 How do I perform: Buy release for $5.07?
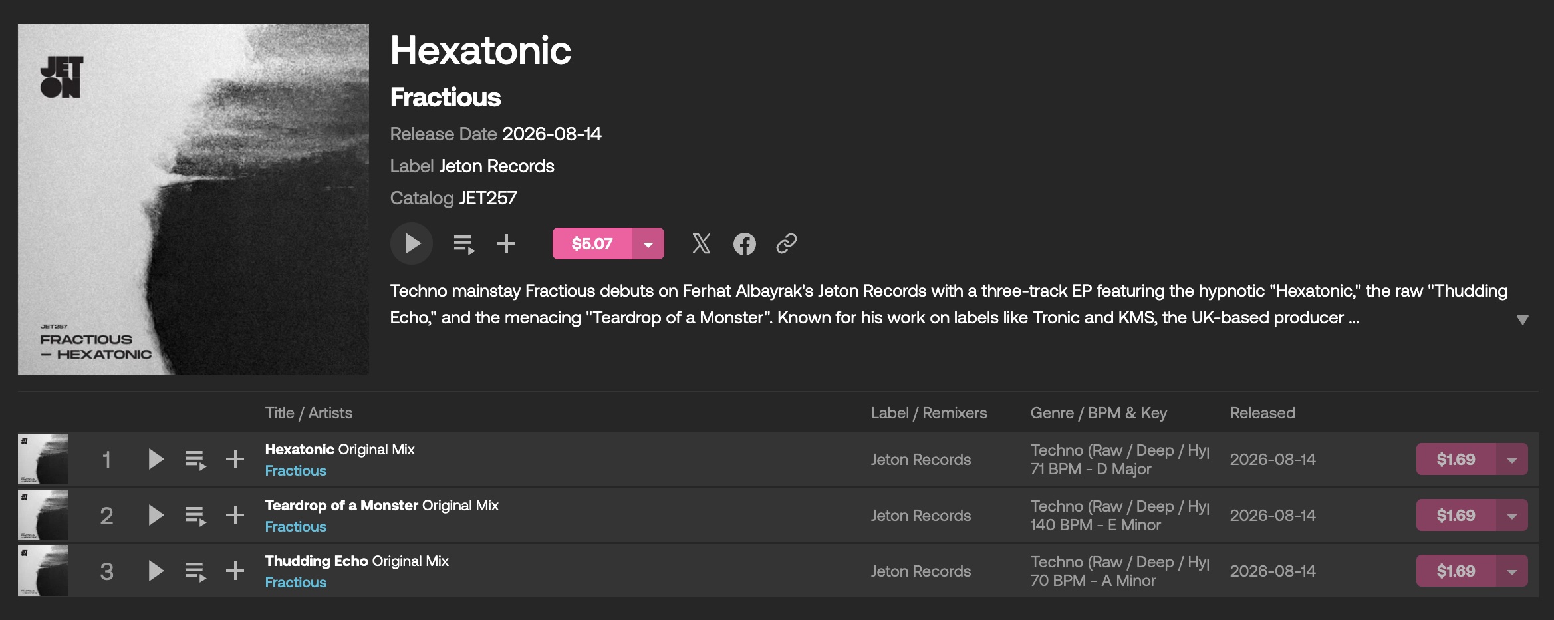(x=592, y=243)
